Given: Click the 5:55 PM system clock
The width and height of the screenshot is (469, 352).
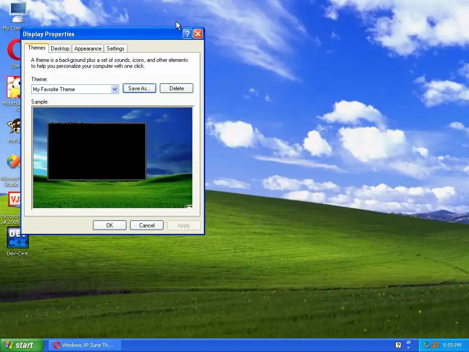Looking at the screenshot, I should pos(452,345).
